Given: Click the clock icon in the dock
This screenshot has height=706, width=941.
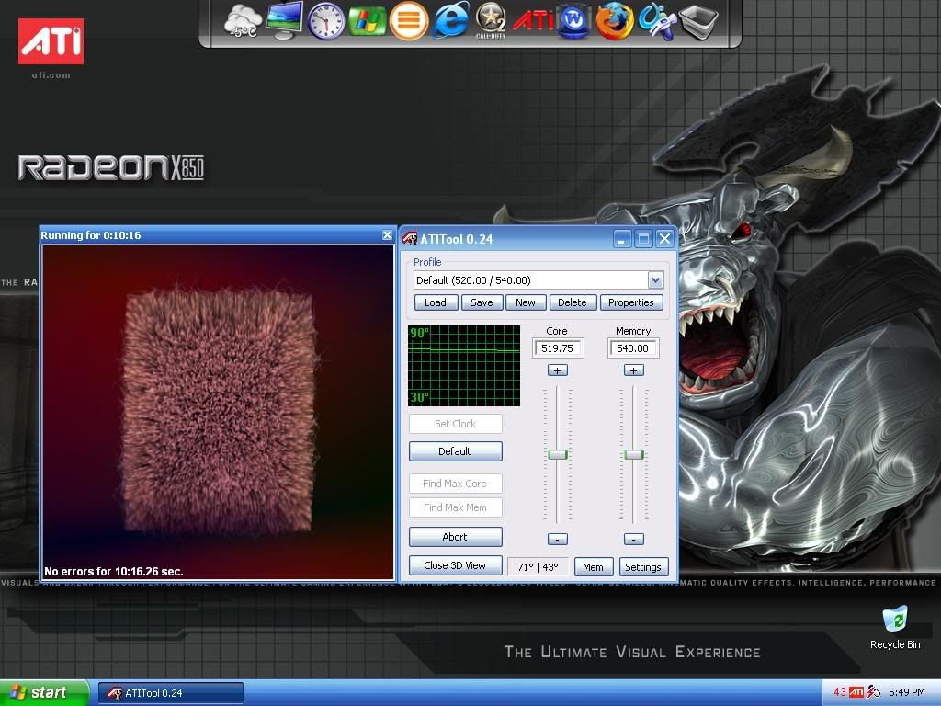Looking at the screenshot, I should 325,20.
